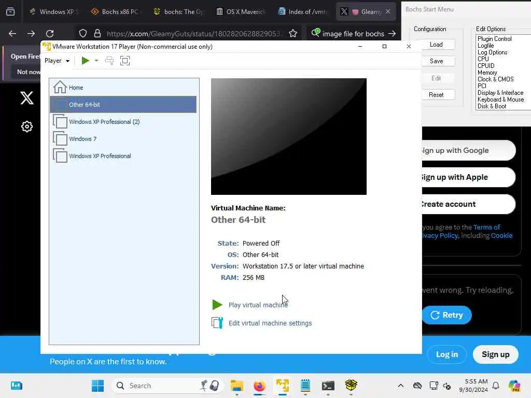Select Windows XP Professional VM entry

tap(123, 155)
